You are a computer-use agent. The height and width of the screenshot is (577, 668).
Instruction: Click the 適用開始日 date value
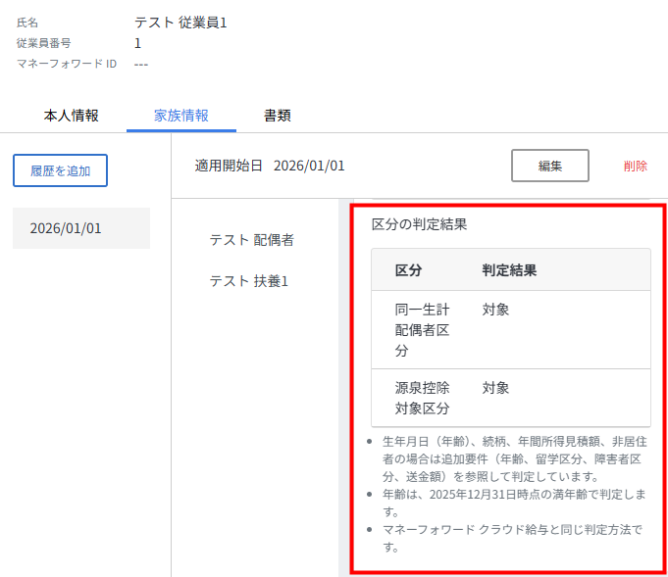(x=309, y=166)
